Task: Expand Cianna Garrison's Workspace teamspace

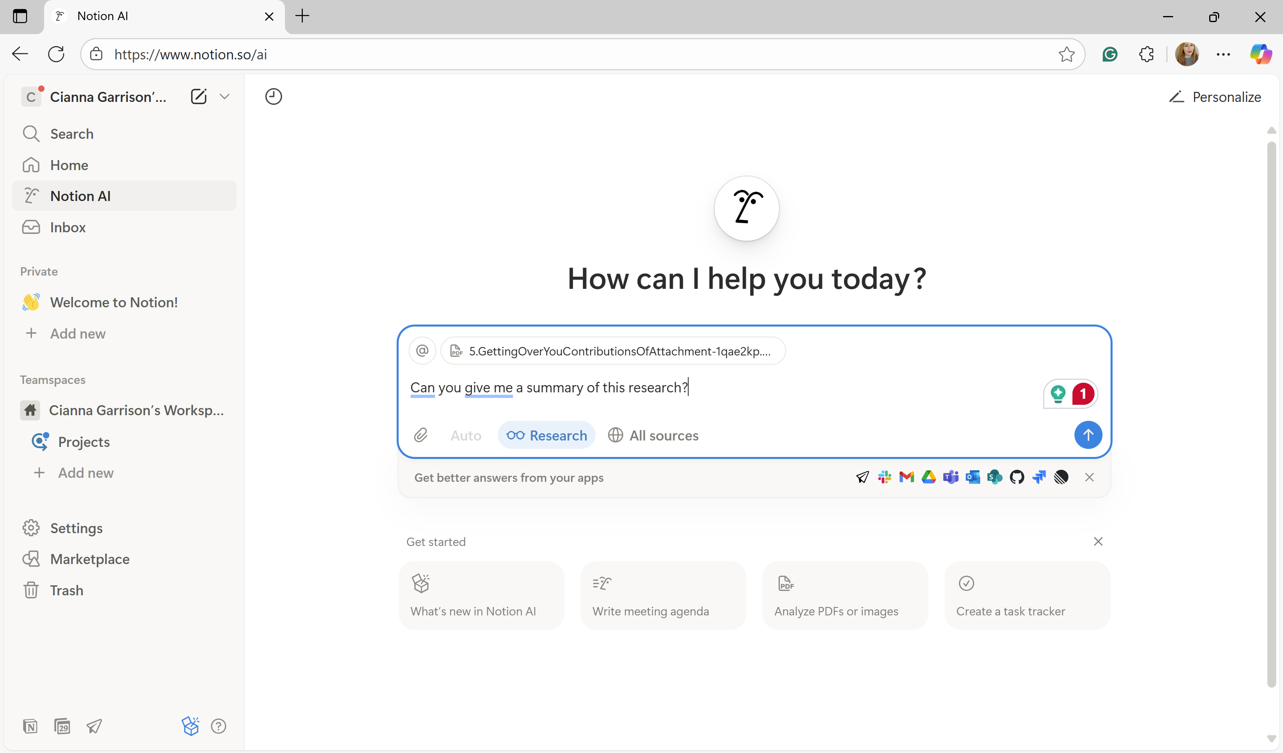Action: click(136, 410)
